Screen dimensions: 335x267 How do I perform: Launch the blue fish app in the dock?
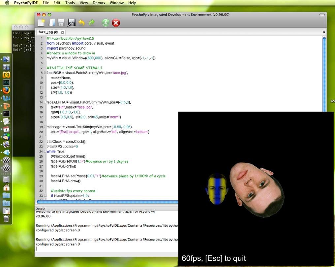[7, 152]
